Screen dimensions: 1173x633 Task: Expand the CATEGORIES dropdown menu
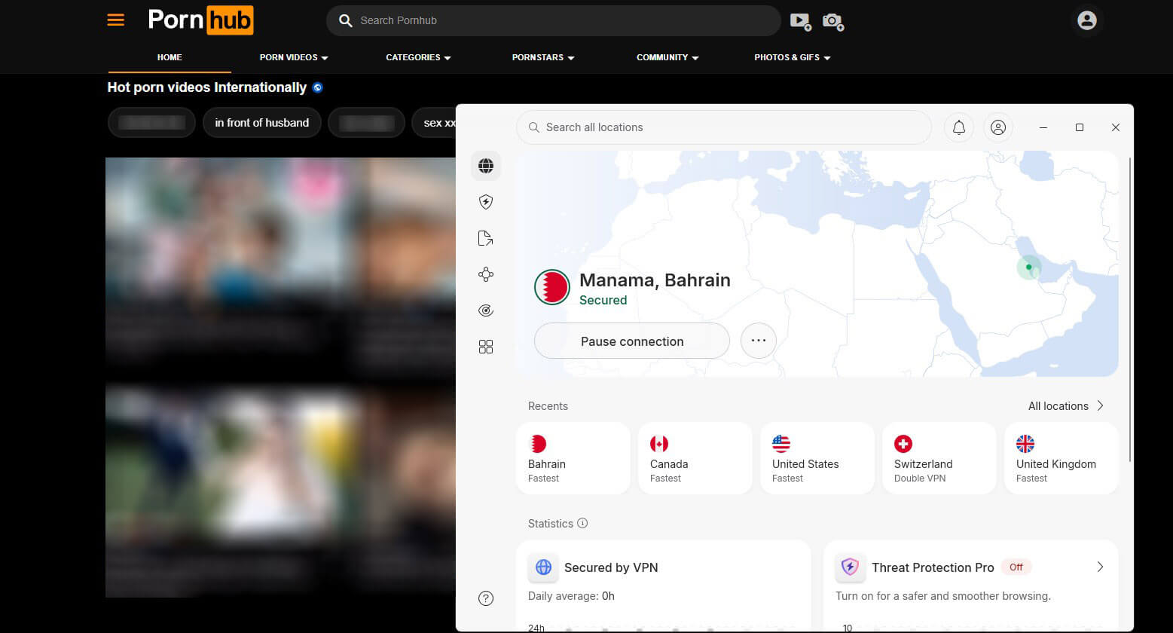(418, 57)
